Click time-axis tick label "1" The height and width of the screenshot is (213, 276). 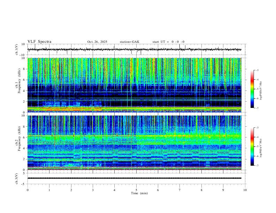click(49, 190)
